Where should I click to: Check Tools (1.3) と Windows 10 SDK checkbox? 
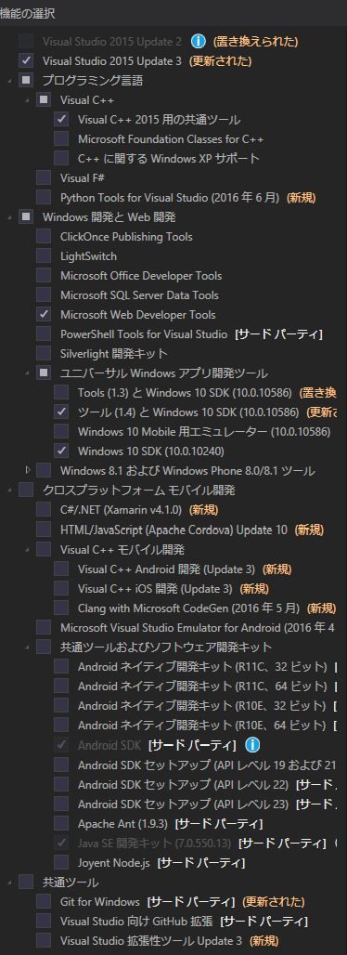pos(61,392)
